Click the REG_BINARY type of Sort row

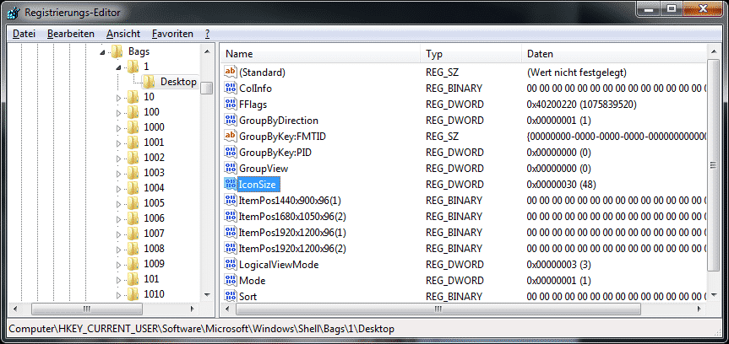tap(454, 296)
